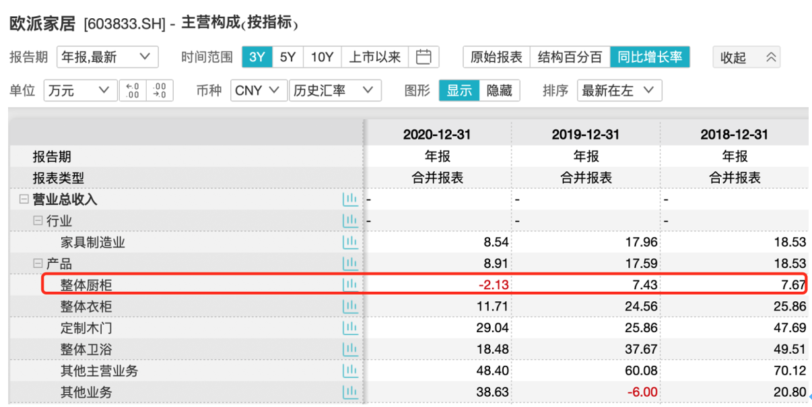Open the bar chart icon for 整体衣柜
This screenshot has height=407, width=812.
point(349,305)
